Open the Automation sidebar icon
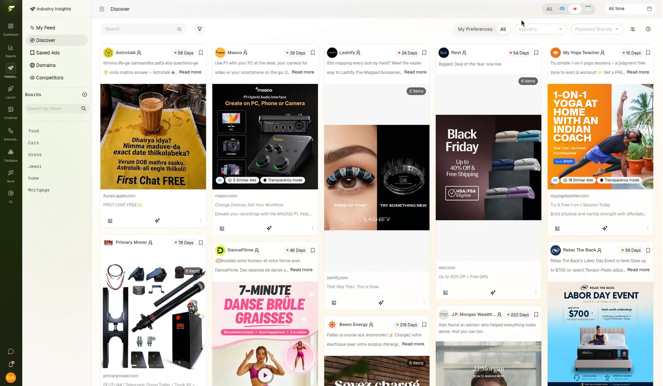Image resolution: width=663 pixels, height=386 pixels. click(x=11, y=134)
